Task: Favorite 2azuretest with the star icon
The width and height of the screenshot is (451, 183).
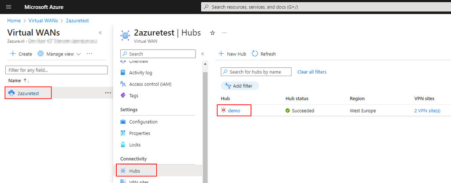Action: click(x=213, y=33)
